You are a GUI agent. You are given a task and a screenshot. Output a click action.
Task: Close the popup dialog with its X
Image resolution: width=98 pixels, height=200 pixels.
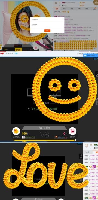63,19
